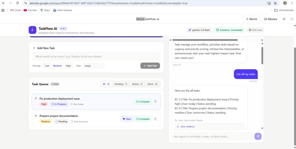Click chat horizontal scrollbar left arrow

(x=170, y=40)
